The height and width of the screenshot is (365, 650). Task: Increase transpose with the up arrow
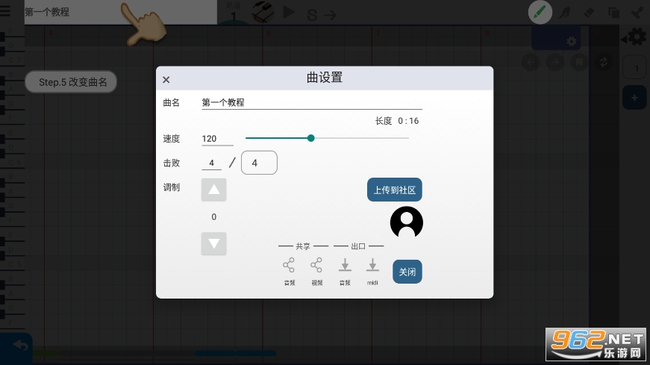(214, 190)
